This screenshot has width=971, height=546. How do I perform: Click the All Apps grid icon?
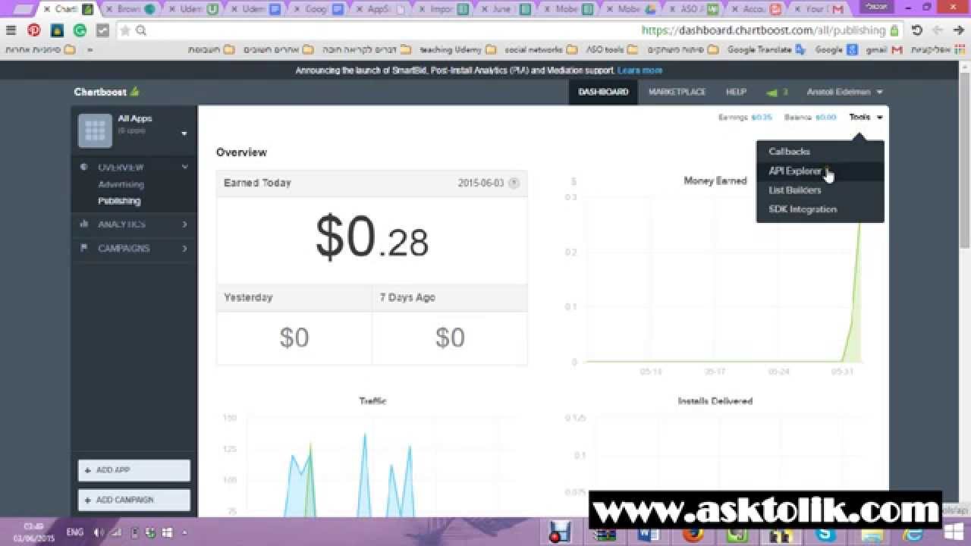pos(95,131)
